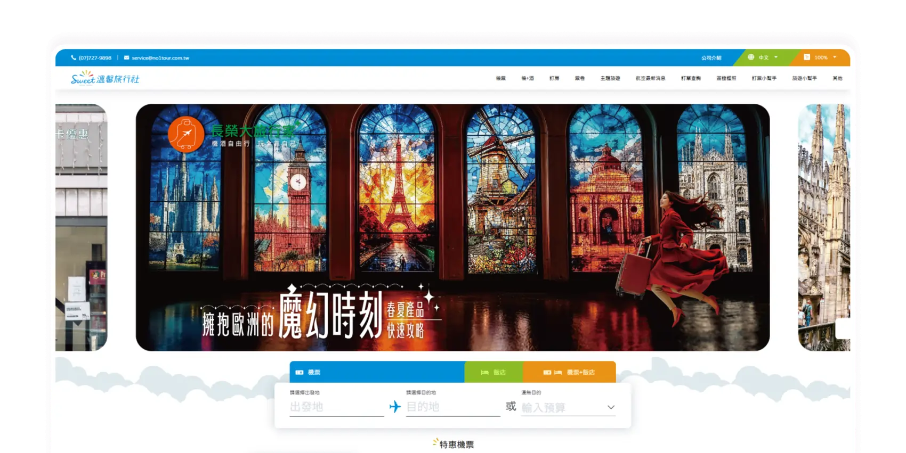Click the envelope icon beside the service email
Viewport: 906px width, 453px height.
coord(126,57)
